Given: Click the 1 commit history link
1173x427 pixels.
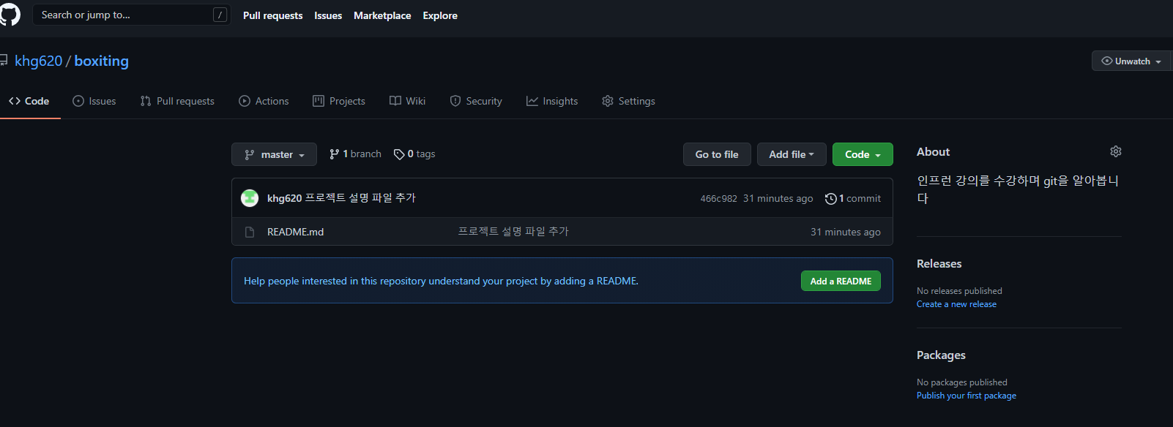Looking at the screenshot, I should [853, 199].
